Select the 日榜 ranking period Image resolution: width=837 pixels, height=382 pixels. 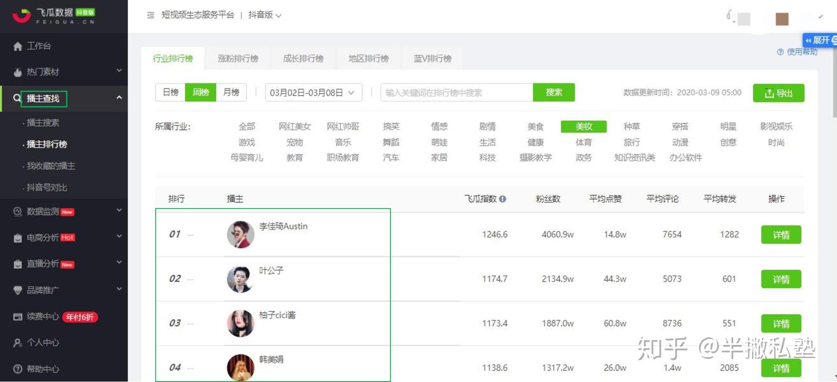170,92
